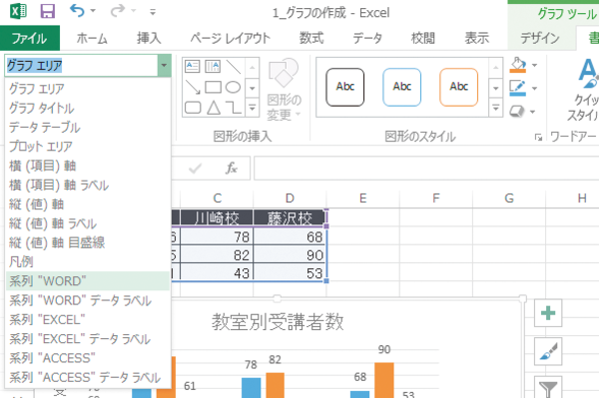The image size is (599, 398).
Task: Select グラフ タイトル from the list
Action: (x=88, y=108)
